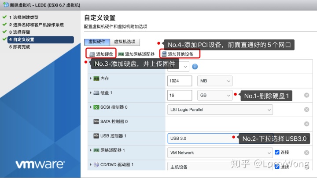Click the hard disk size field 16
Screen dimensions: 317x178
click(x=180, y=95)
